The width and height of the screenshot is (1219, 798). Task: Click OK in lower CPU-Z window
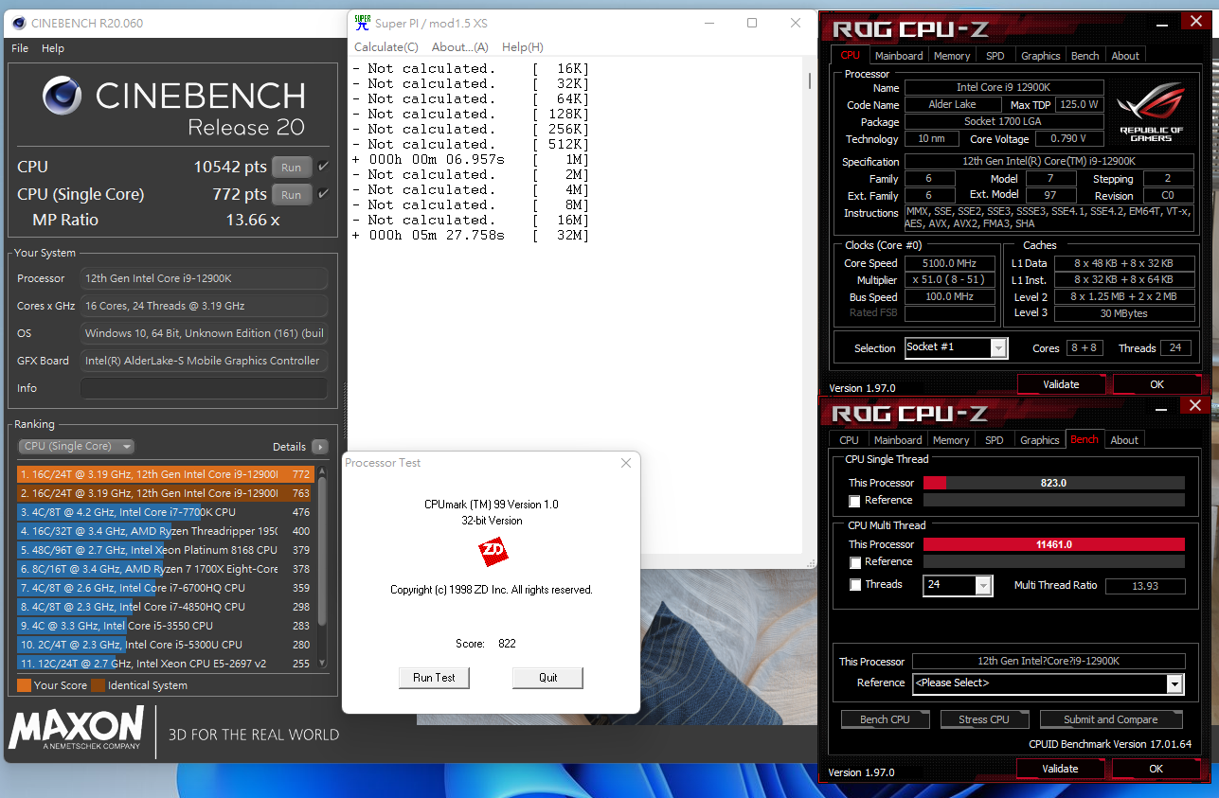pyautogui.click(x=1156, y=769)
